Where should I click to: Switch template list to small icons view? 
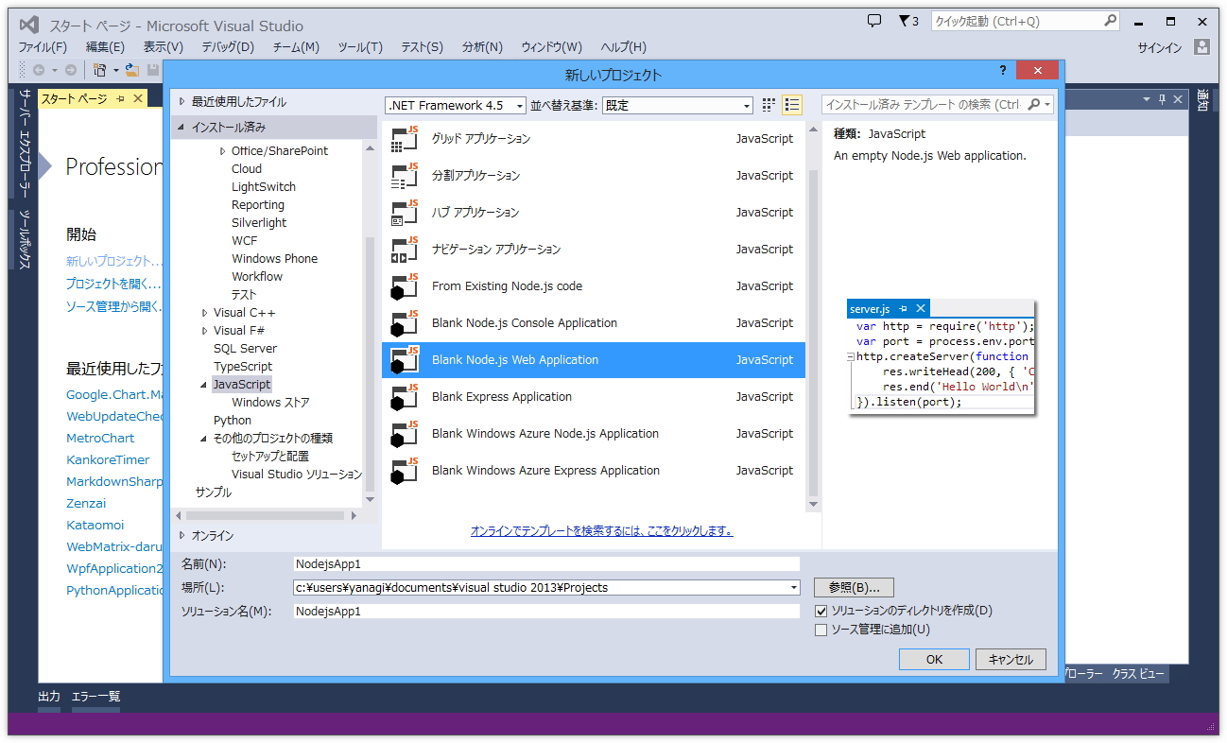[x=769, y=105]
